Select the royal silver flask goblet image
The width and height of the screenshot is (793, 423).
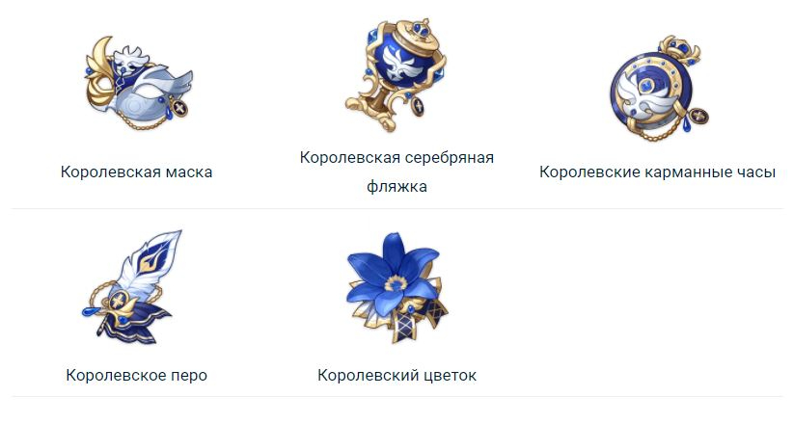(396, 74)
